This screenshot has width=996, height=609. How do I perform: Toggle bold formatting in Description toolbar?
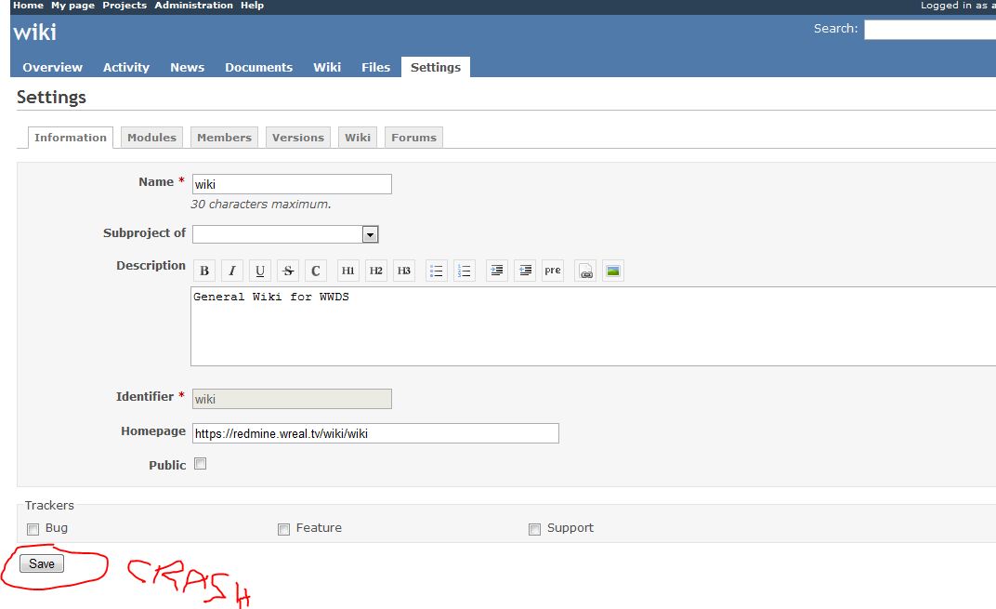204,271
